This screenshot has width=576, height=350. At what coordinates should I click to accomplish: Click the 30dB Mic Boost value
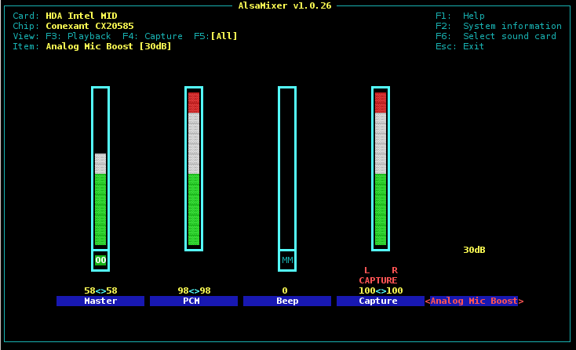[474, 250]
